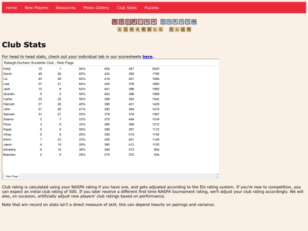The width and height of the screenshot is (308, 231).
Task: Click Kimberly's win percentage 38%
Action: [82, 149]
